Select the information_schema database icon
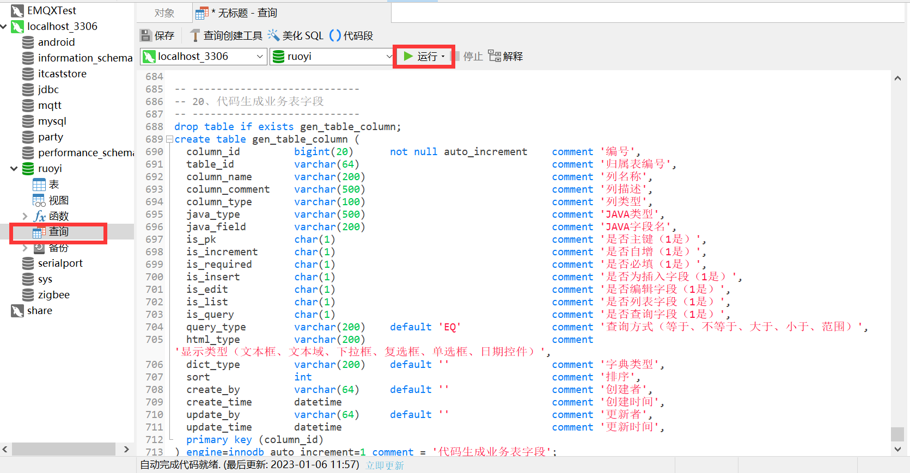 (x=28, y=58)
